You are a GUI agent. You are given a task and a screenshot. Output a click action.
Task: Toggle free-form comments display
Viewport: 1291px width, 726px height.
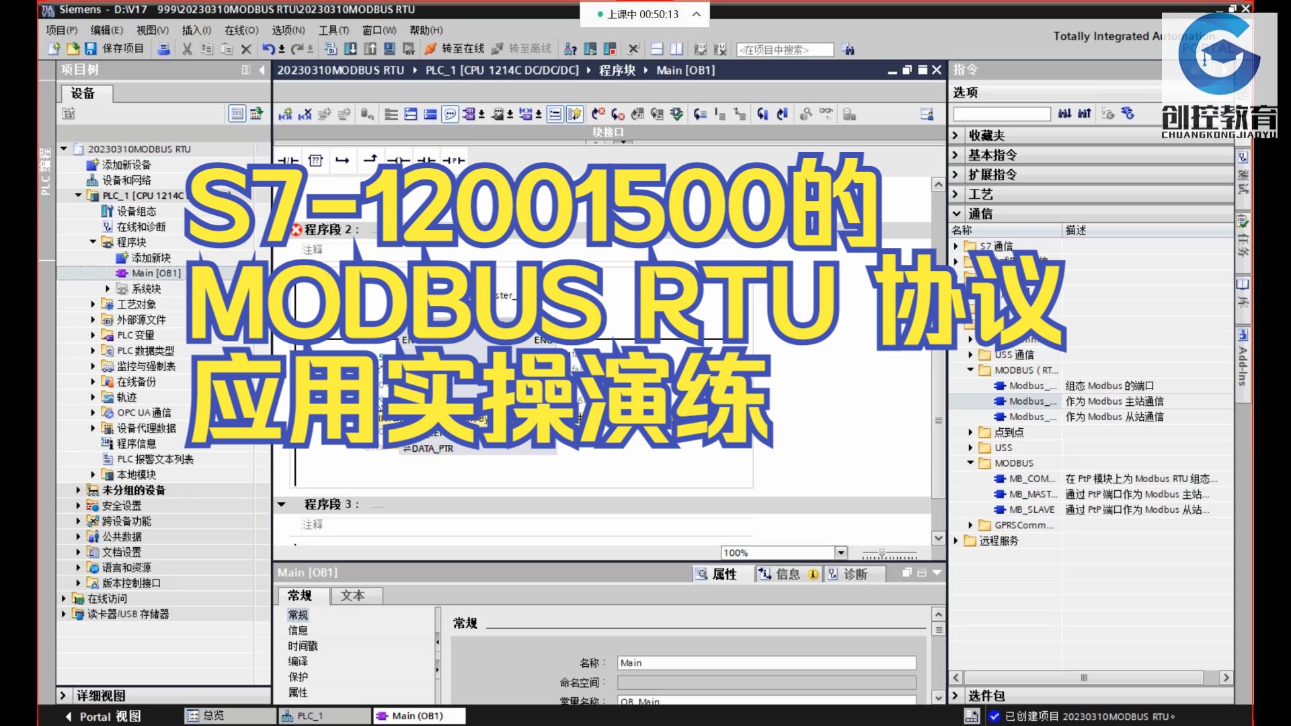[450, 114]
